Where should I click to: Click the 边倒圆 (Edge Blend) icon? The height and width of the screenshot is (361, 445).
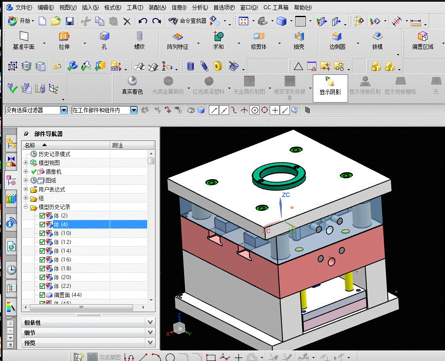coord(337,37)
